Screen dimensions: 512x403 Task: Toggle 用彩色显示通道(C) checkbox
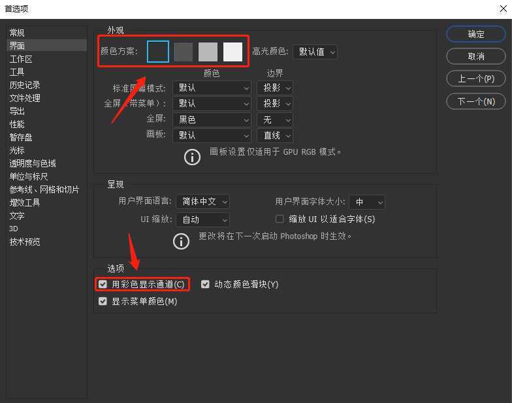103,284
